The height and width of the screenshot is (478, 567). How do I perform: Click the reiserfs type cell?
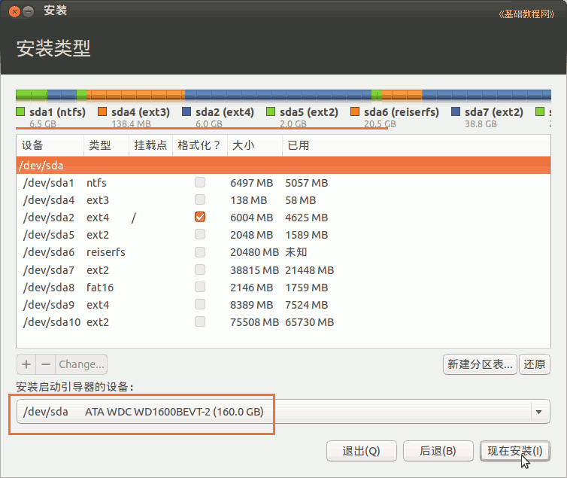click(106, 252)
